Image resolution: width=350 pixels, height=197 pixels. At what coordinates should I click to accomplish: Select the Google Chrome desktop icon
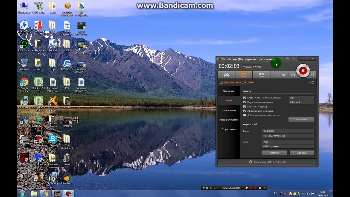(x=24, y=85)
